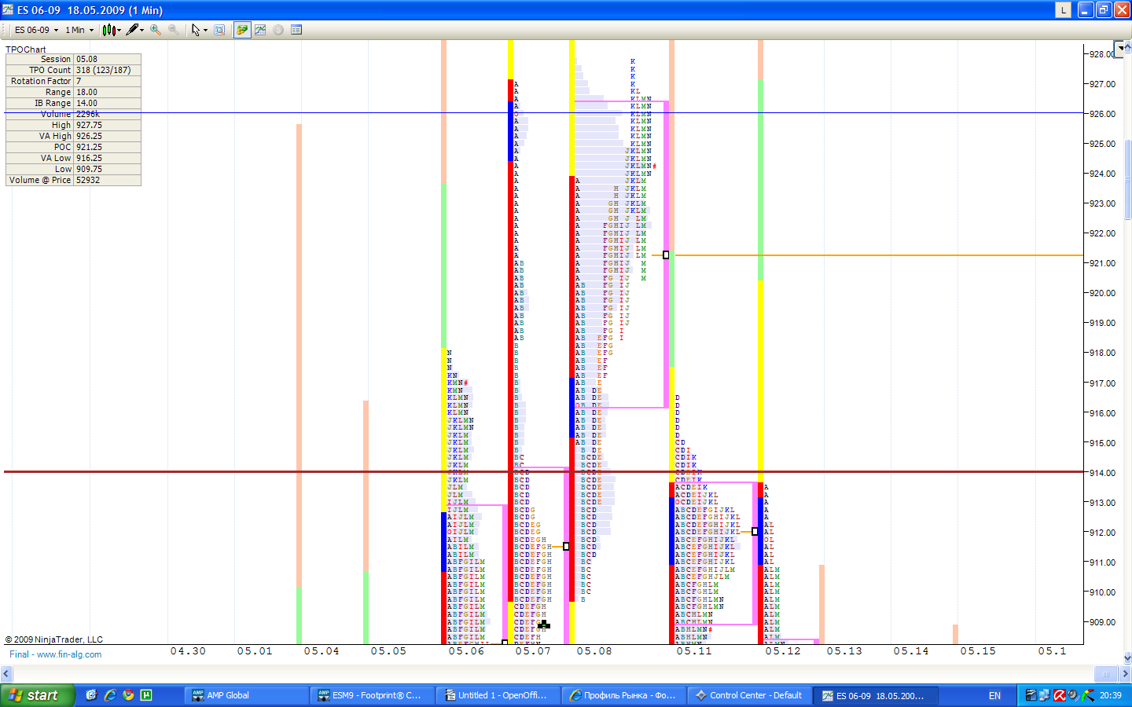Click the 05.08 date label on time axis
This screenshot has height=707, width=1132.
tap(594, 651)
